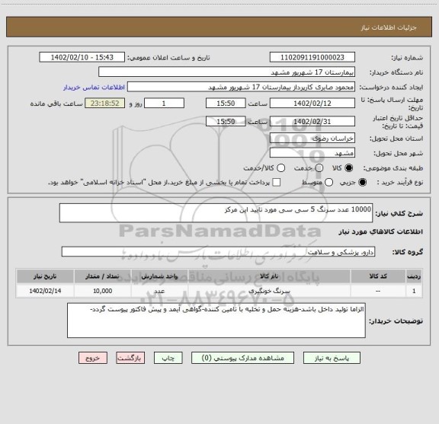
Task: Click the buyer name field بیمارستان 17 شهریور مشهد
Action: tap(227, 72)
